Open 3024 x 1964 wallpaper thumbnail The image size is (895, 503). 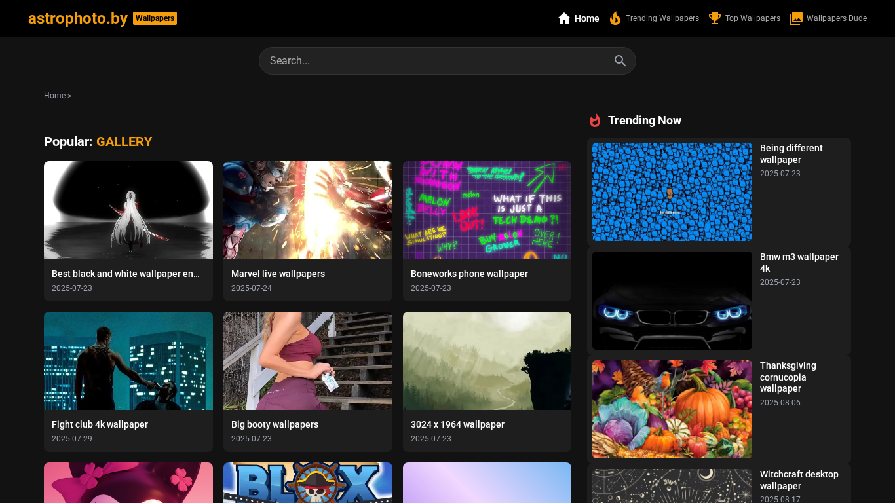click(487, 361)
